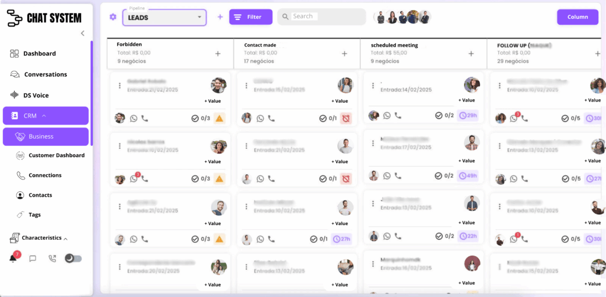Viewport: 606px width, 297px height.
Task: Go to Customer Dashboard menu item
Action: point(56,155)
